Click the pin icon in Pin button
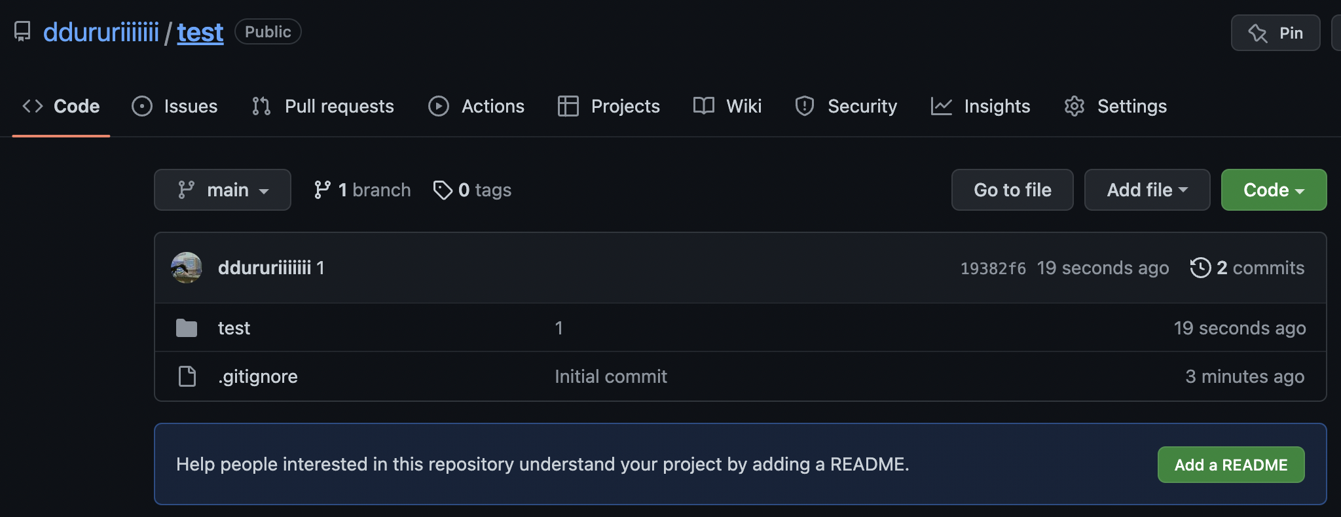The width and height of the screenshot is (1341, 517). click(x=1258, y=33)
